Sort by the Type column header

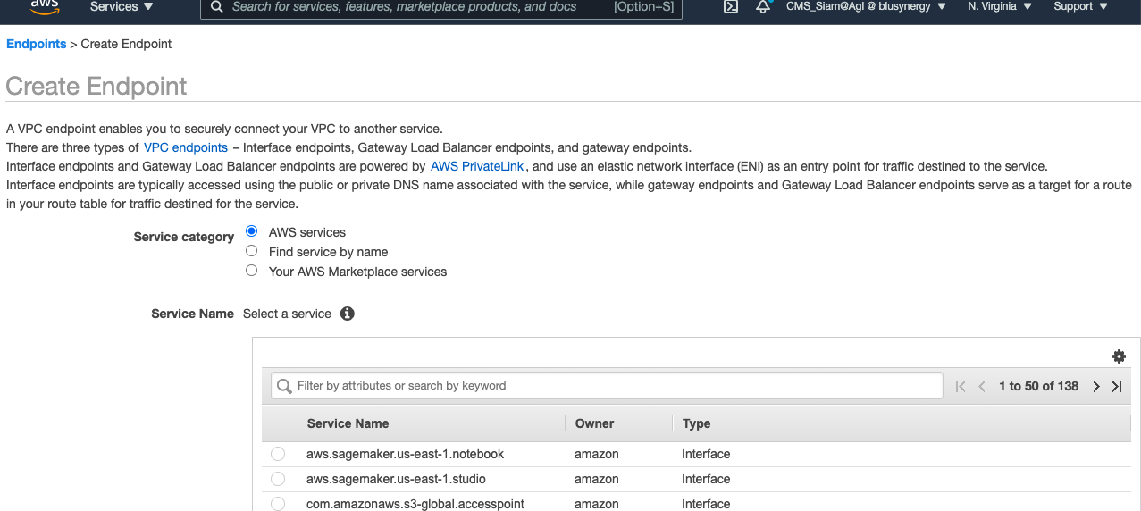click(696, 423)
